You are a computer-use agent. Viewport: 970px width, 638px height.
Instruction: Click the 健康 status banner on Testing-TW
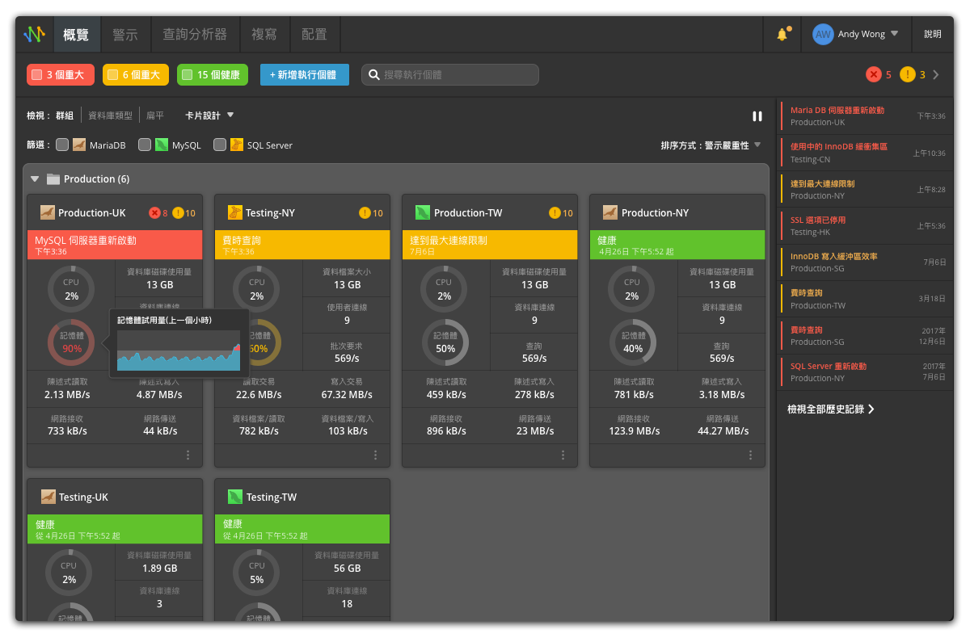point(302,529)
